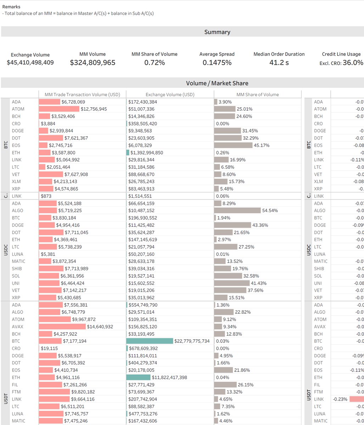Click the Remarks heading text
Screen dimensions: 364x425
(11, 7)
